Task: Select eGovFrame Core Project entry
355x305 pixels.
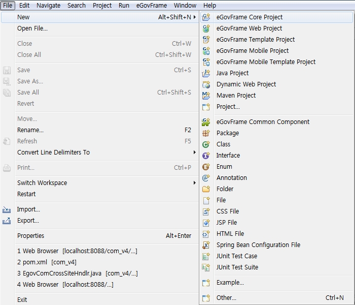Action: [x=249, y=17]
